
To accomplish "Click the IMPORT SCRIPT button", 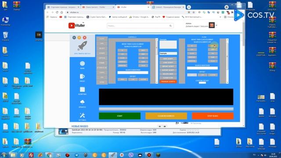I will [x=168, y=66].
